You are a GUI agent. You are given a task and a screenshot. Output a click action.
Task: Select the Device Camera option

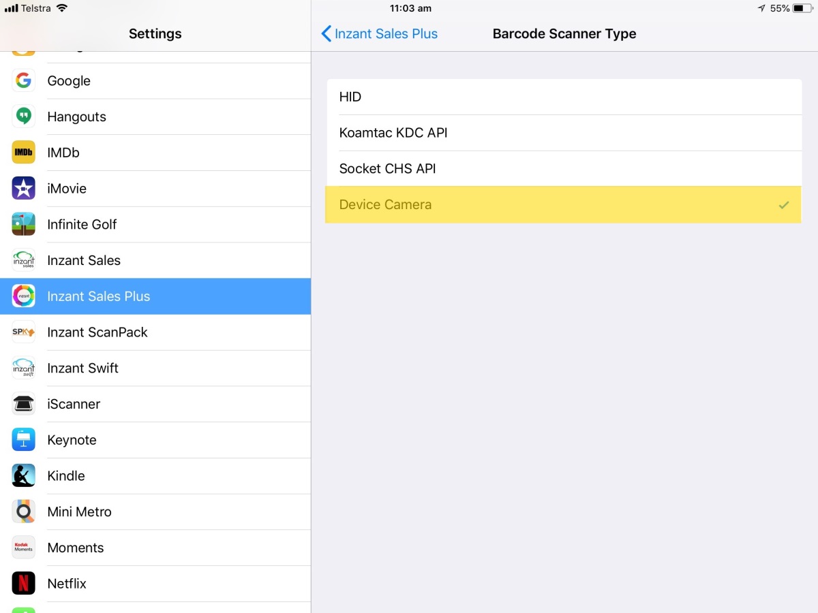point(564,204)
